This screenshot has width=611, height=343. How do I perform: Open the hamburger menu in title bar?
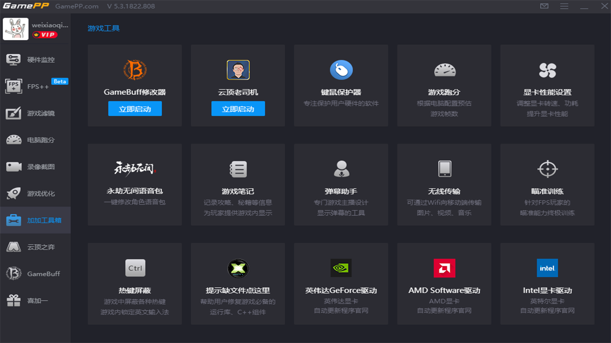[564, 6]
